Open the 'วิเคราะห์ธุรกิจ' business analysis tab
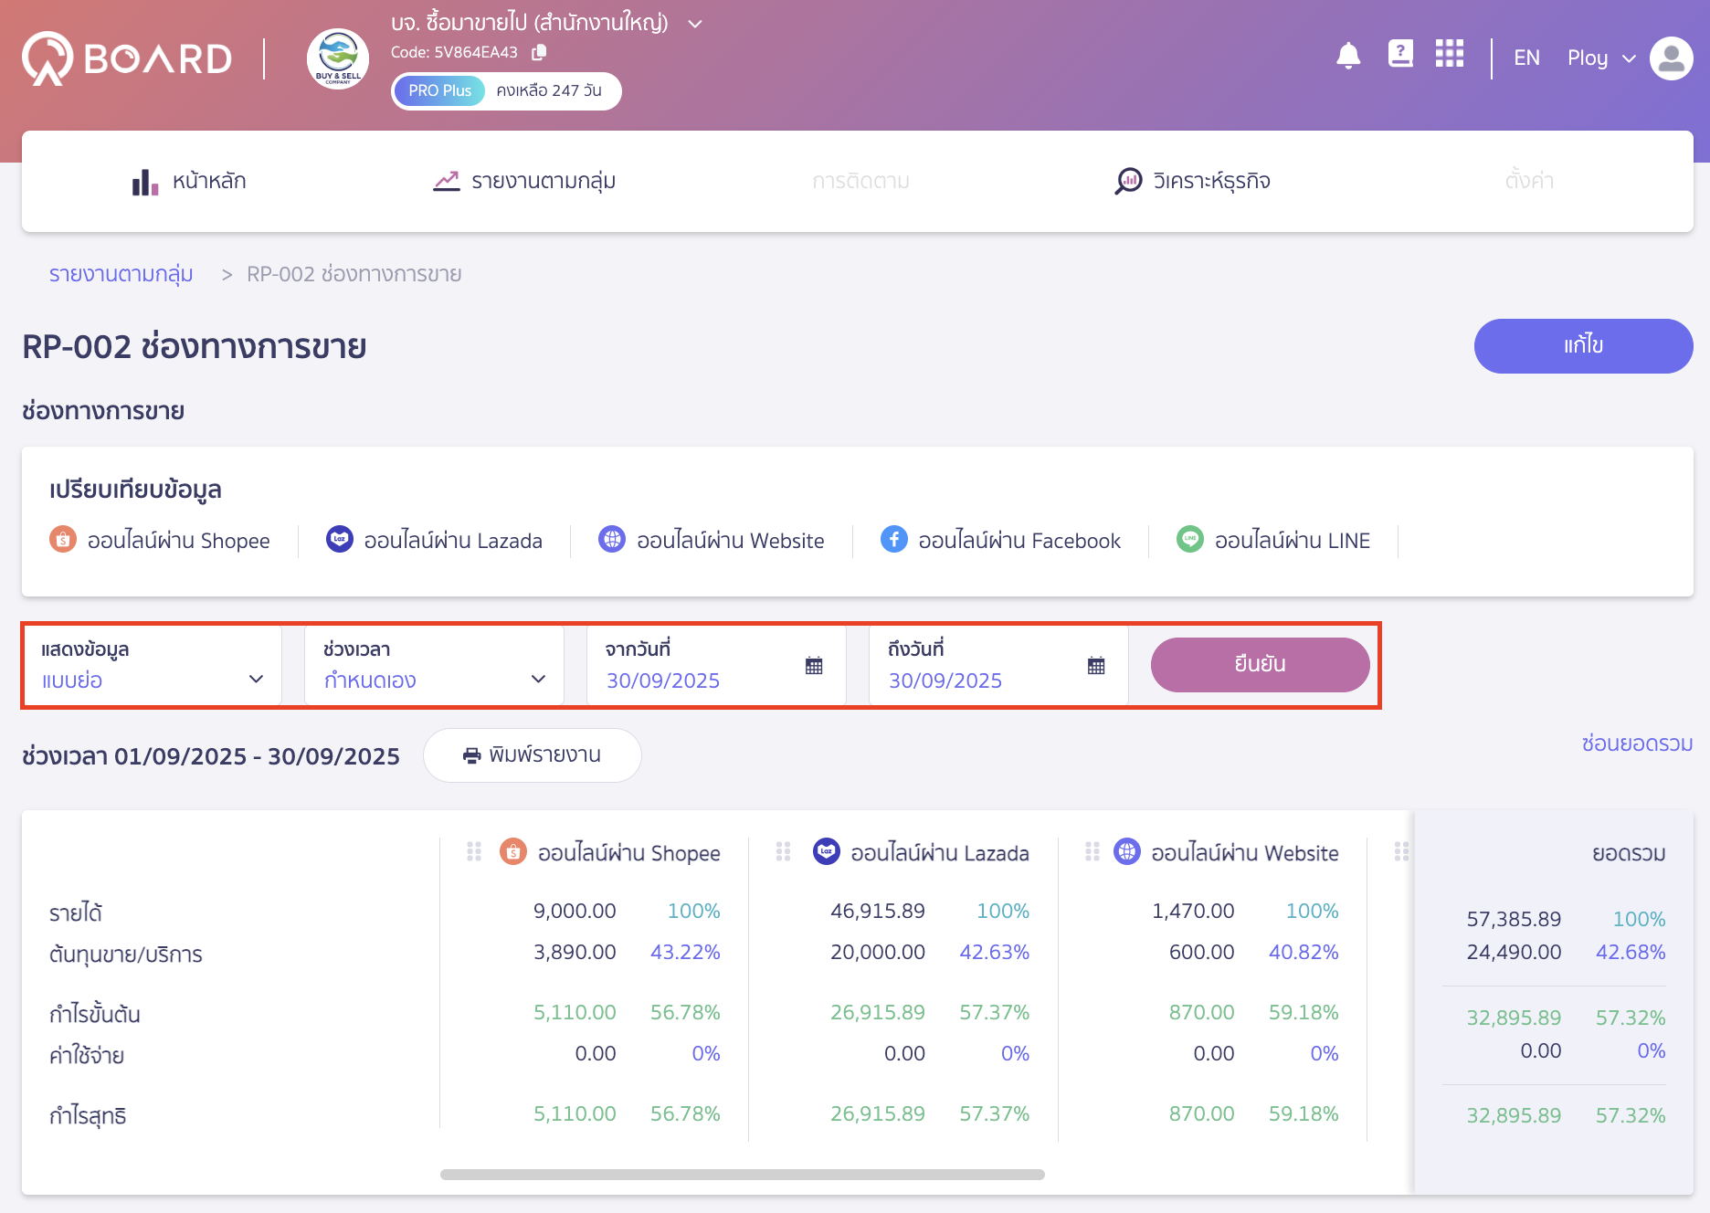This screenshot has width=1710, height=1213. [1193, 181]
